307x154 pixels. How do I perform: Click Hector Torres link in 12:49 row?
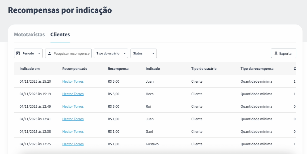(73, 107)
